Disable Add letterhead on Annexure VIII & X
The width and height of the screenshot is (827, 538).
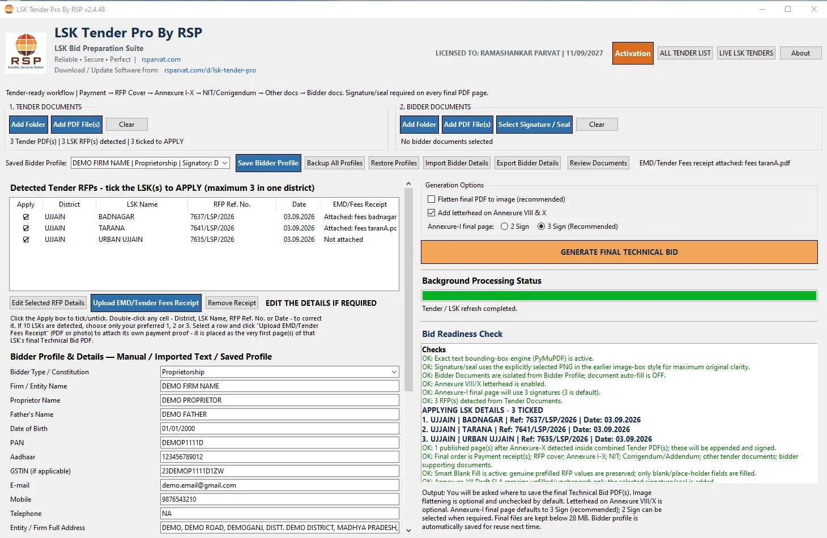point(432,213)
